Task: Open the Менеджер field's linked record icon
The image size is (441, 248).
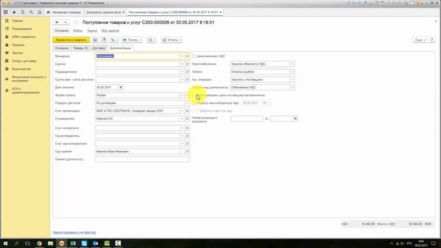Action: tap(187, 56)
